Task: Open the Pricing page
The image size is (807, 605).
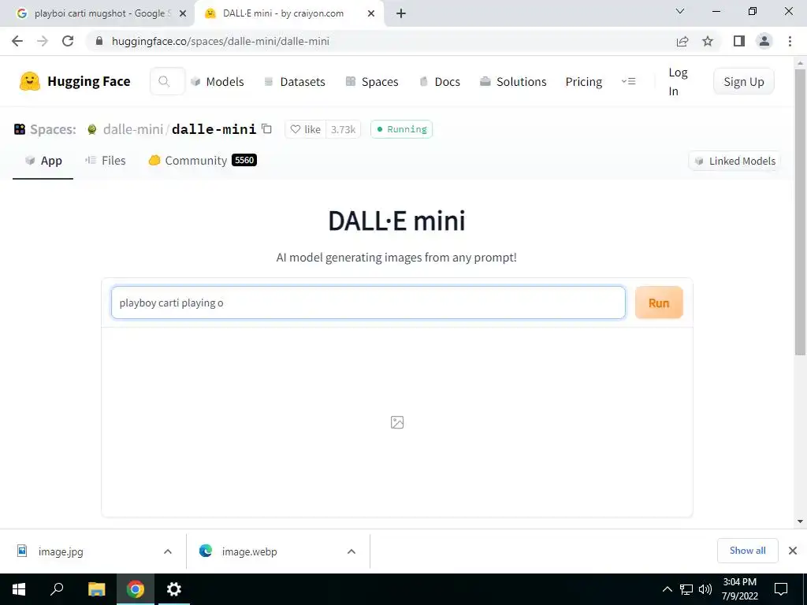Action: [x=584, y=82]
